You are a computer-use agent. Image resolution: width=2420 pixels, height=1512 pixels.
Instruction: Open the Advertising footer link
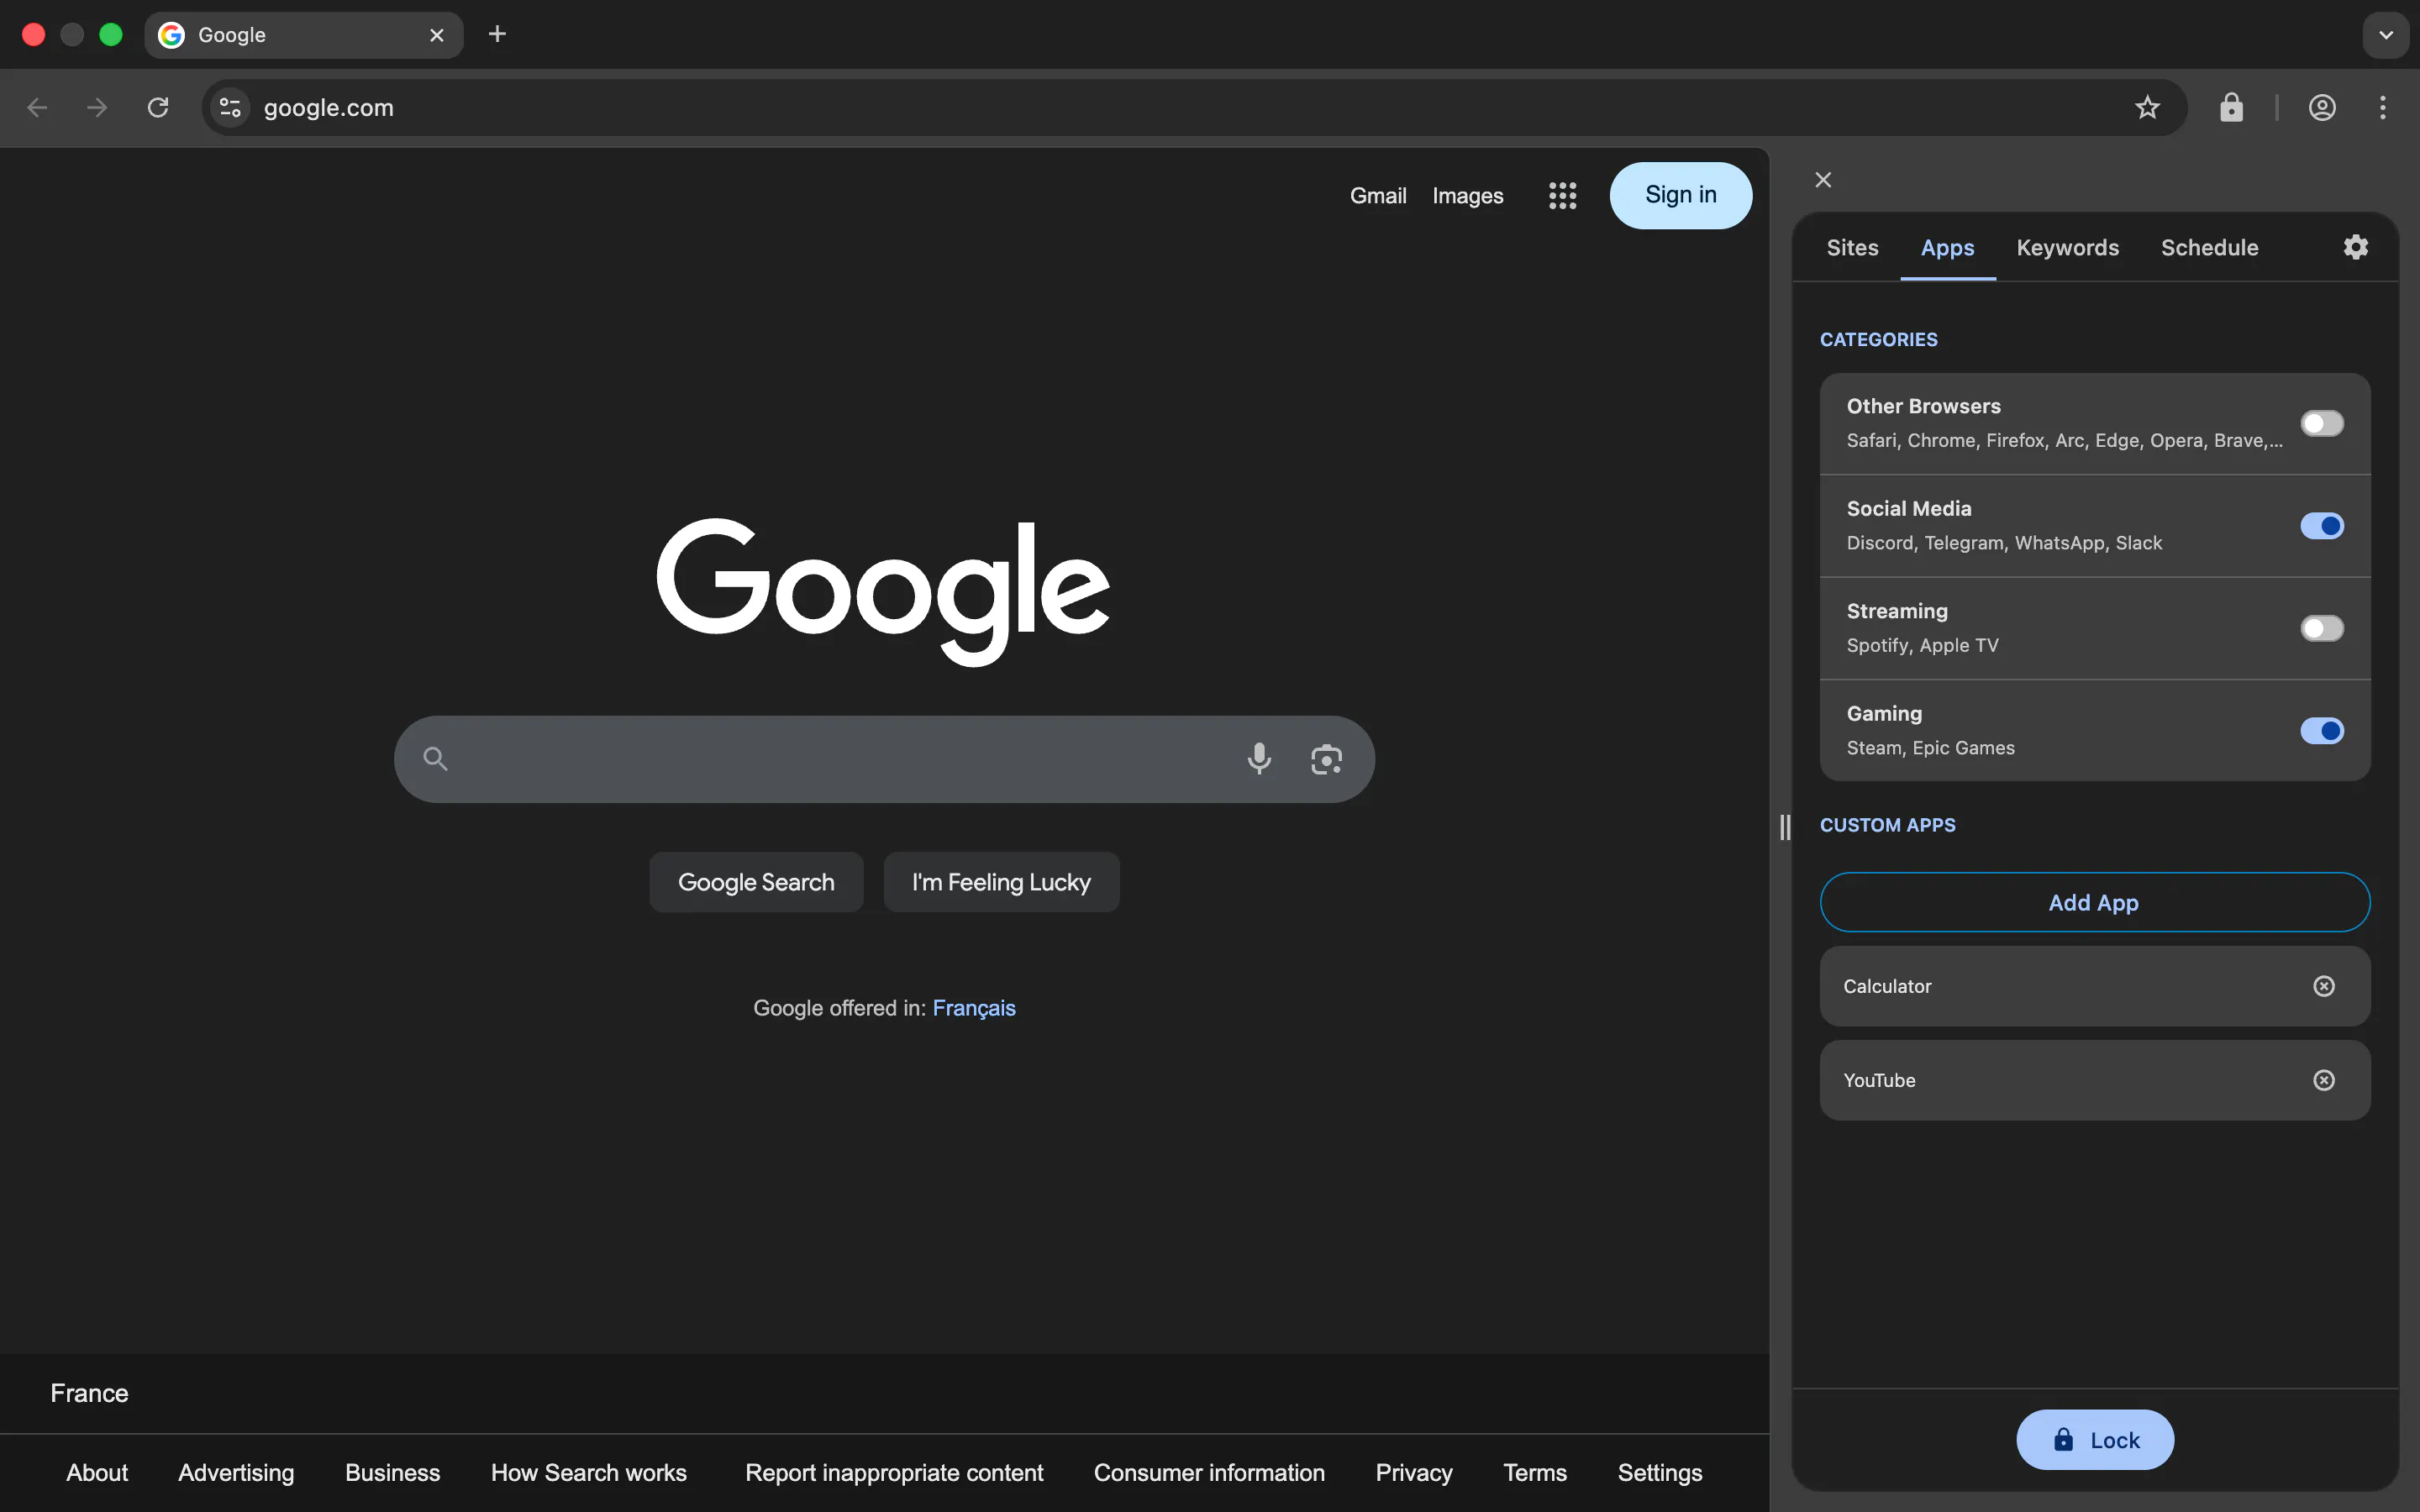(236, 1473)
